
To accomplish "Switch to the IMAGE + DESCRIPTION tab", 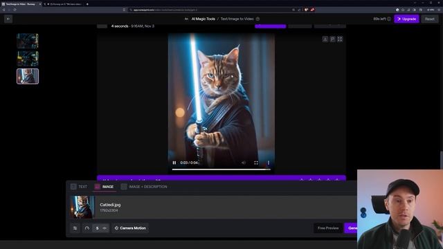I will (x=144, y=187).
